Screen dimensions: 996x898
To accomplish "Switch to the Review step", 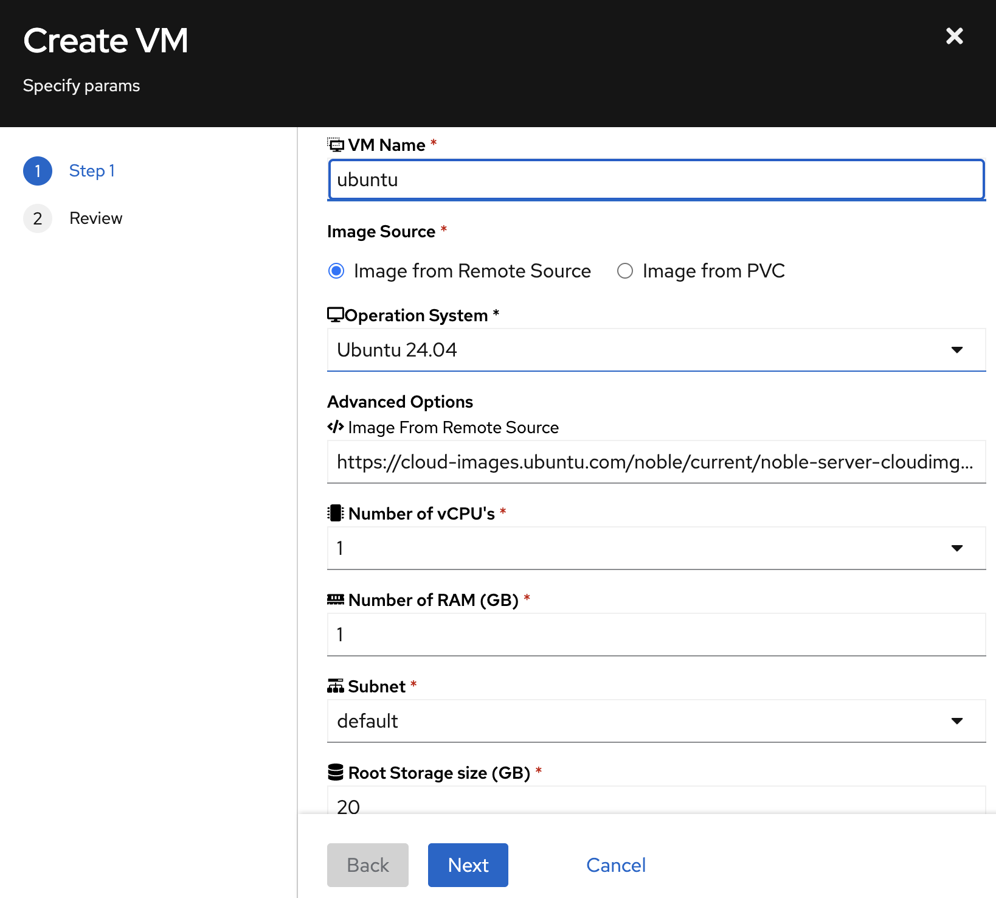I will pyautogui.click(x=95, y=218).
